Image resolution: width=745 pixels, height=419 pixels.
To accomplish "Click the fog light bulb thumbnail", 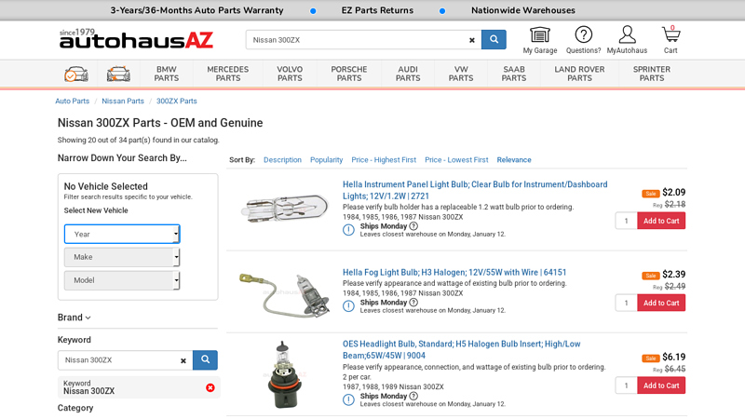I will 285,293.
